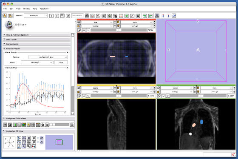Click the search modules field
This screenshot has width=238, height=159.
pyautogui.click(x=77, y=16)
